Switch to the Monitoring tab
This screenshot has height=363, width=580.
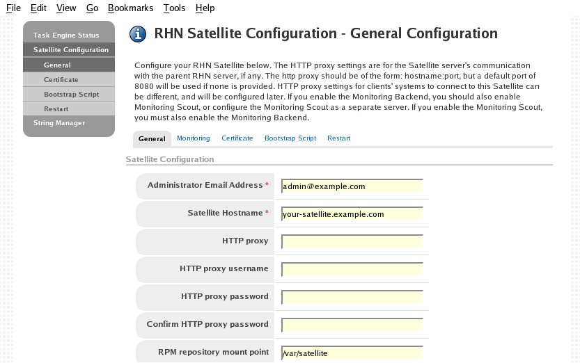(x=193, y=138)
